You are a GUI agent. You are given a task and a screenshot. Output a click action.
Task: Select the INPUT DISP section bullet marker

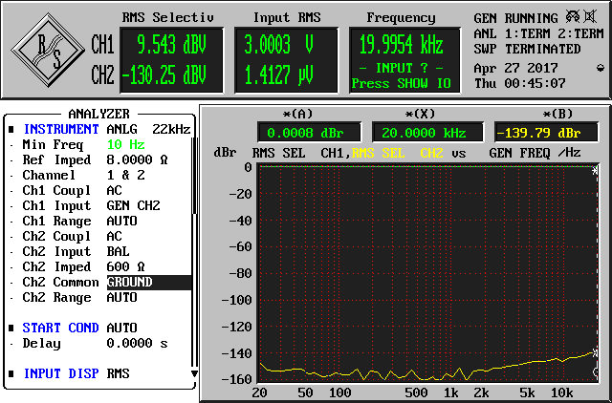click(11, 374)
